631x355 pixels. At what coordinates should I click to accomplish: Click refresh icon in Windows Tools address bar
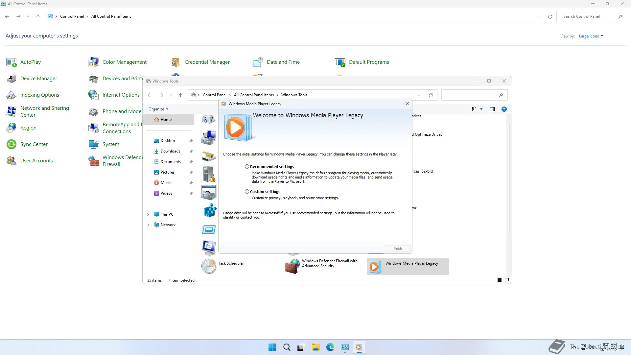[431, 95]
